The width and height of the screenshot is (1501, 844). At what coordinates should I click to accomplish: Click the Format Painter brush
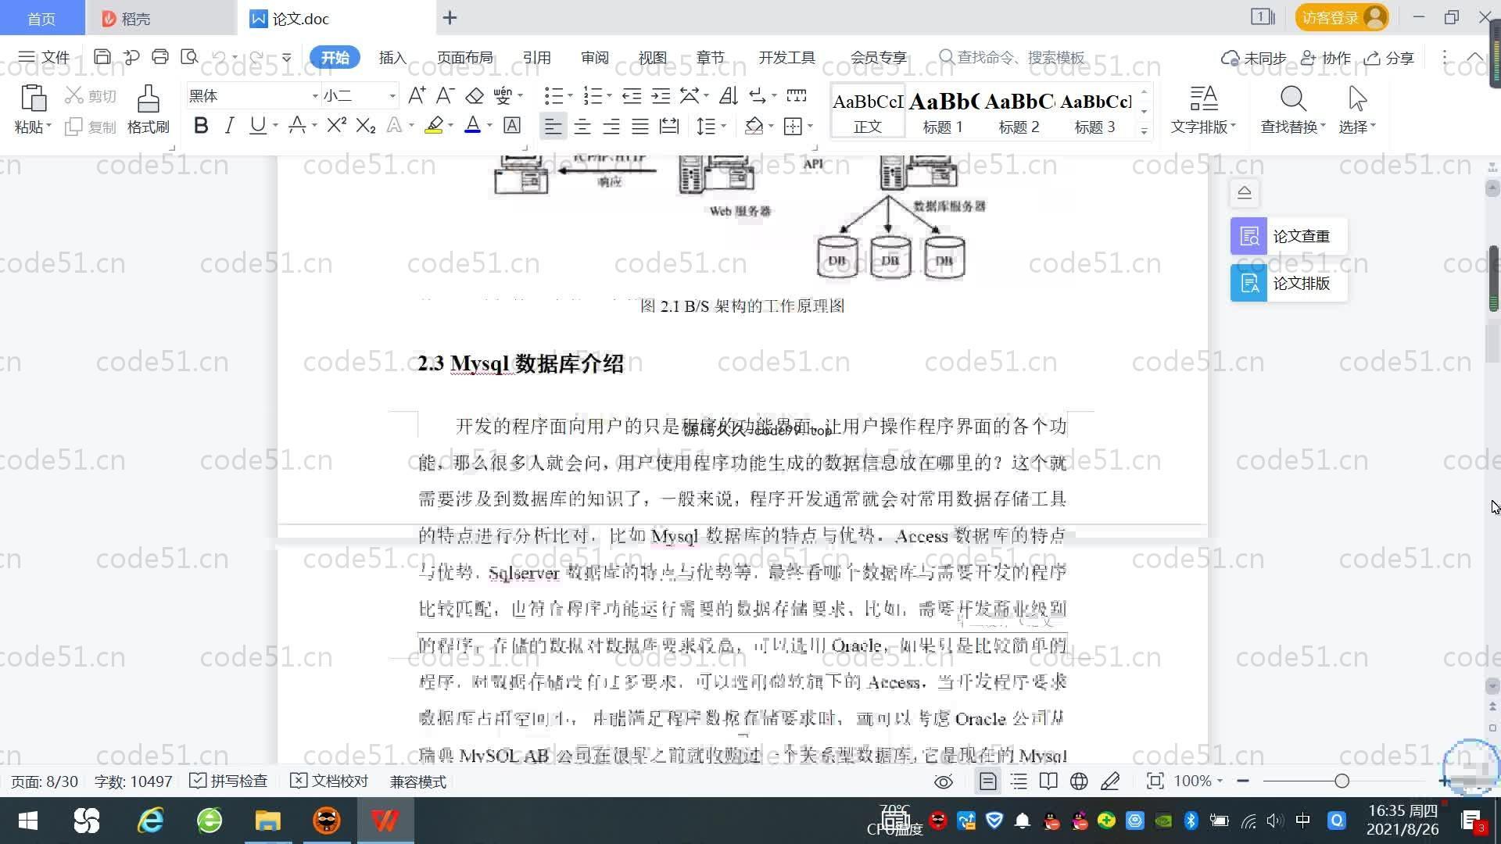click(148, 109)
